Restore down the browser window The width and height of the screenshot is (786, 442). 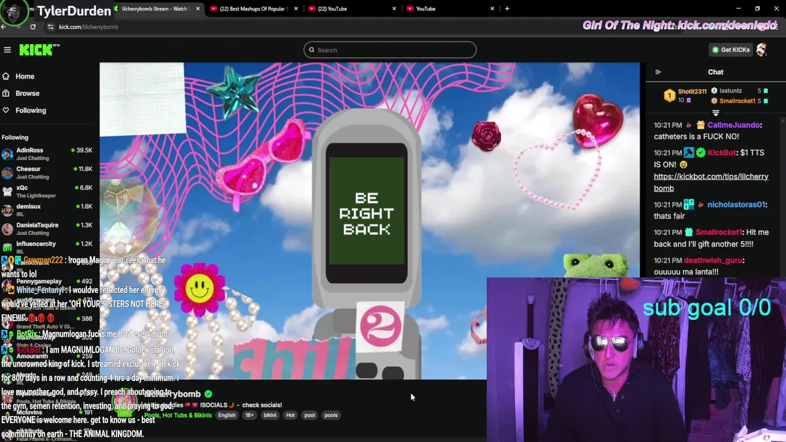point(757,9)
